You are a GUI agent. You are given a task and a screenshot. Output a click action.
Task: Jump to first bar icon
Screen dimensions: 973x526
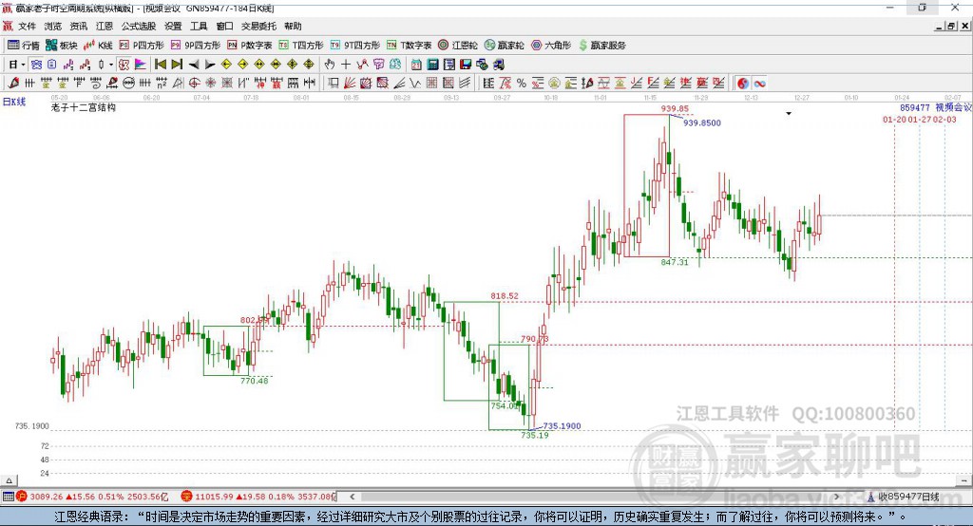[x=160, y=65]
